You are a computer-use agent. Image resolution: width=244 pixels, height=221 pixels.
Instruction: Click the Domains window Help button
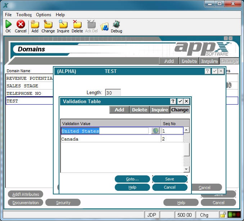point(181,202)
